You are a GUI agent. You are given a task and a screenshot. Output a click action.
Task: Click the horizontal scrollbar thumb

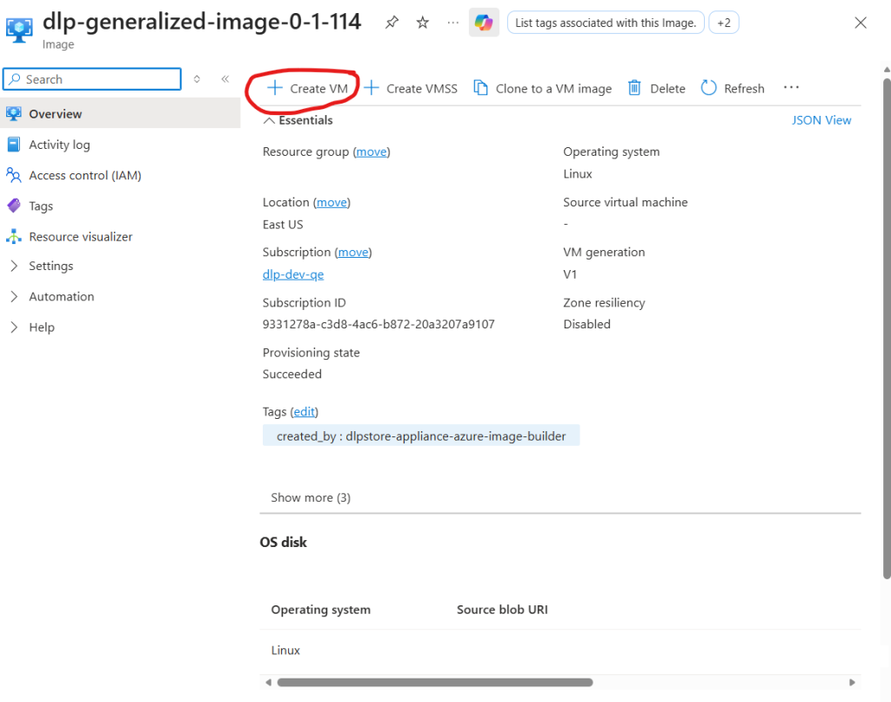435,682
